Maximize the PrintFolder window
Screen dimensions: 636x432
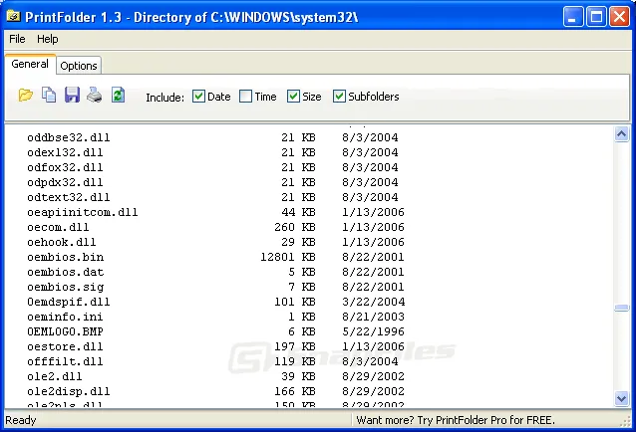596,17
